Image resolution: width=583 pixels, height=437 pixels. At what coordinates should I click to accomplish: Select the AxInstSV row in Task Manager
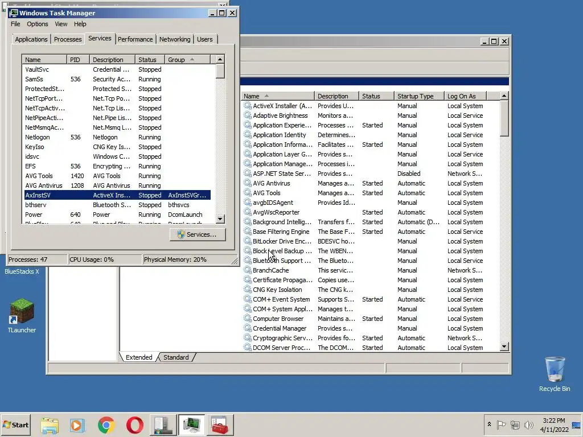coord(117,195)
